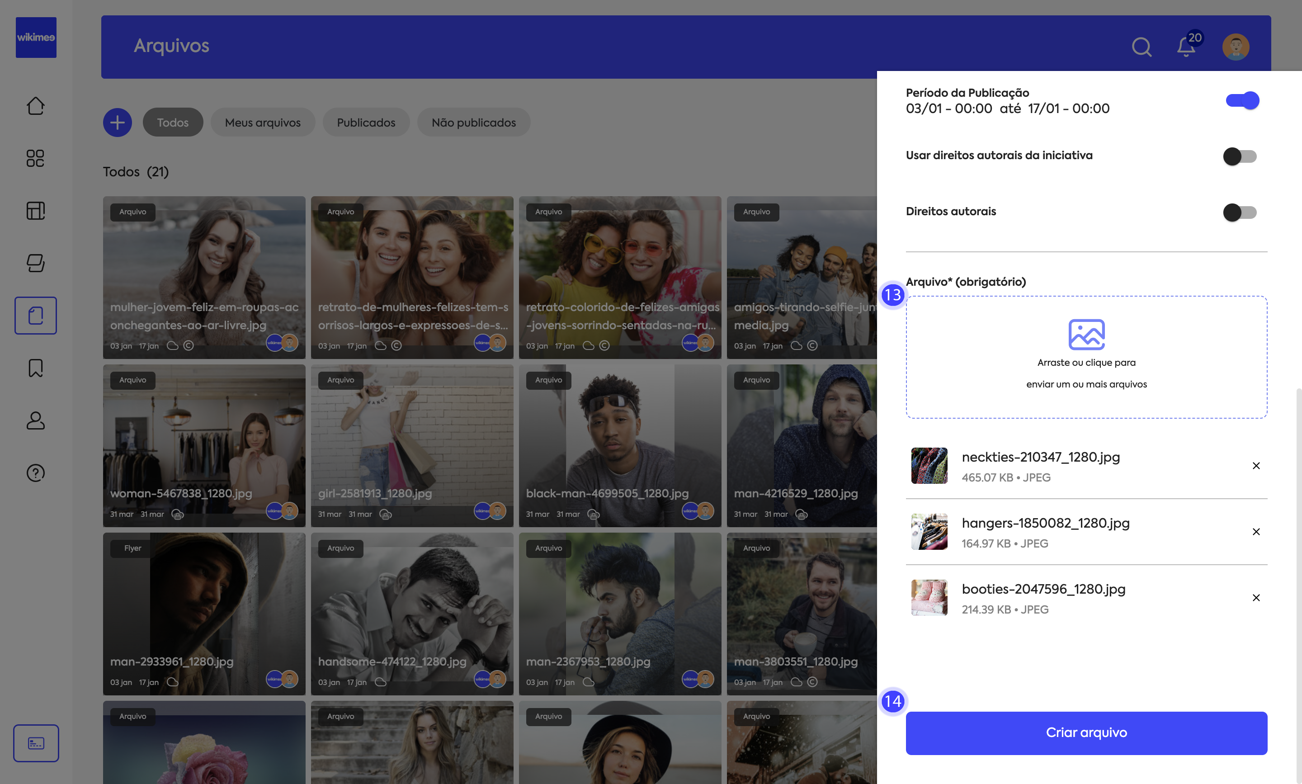Viewport: 1302px width, 784px height.
Task: Open the dashboard grid icon in sidebar
Action: pyautogui.click(x=35, y=158)
